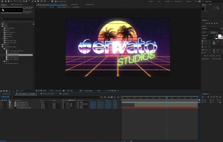Image resolution: width=223 pixels, height=142 pixels.
Task: Click the project flowchart icon
Action: pyautogui.click(x=33, y=24)
